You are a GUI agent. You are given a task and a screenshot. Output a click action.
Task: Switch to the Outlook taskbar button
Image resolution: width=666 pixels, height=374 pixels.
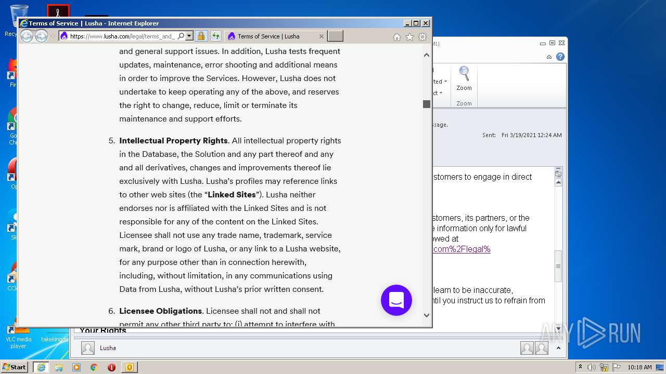[x=129, y=367]
